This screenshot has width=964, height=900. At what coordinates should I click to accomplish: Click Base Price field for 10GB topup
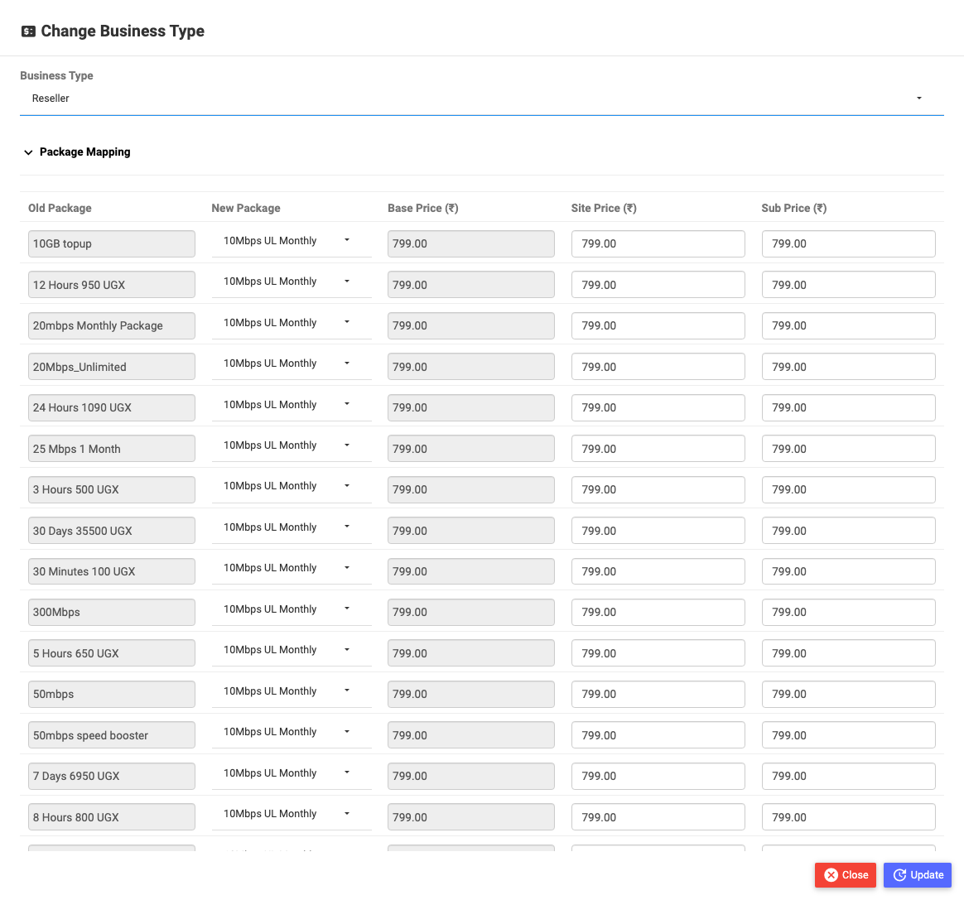pyautogui.click(x=471, y=244)
